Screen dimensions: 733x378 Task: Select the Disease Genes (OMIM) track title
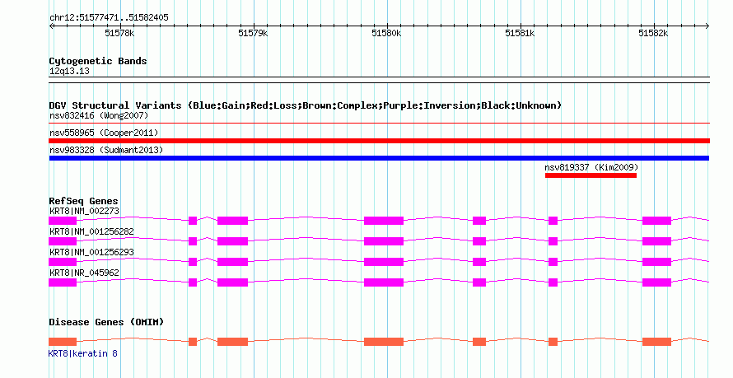(106, 322)
